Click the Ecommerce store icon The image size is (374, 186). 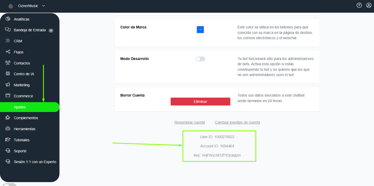tap(8, 96)
